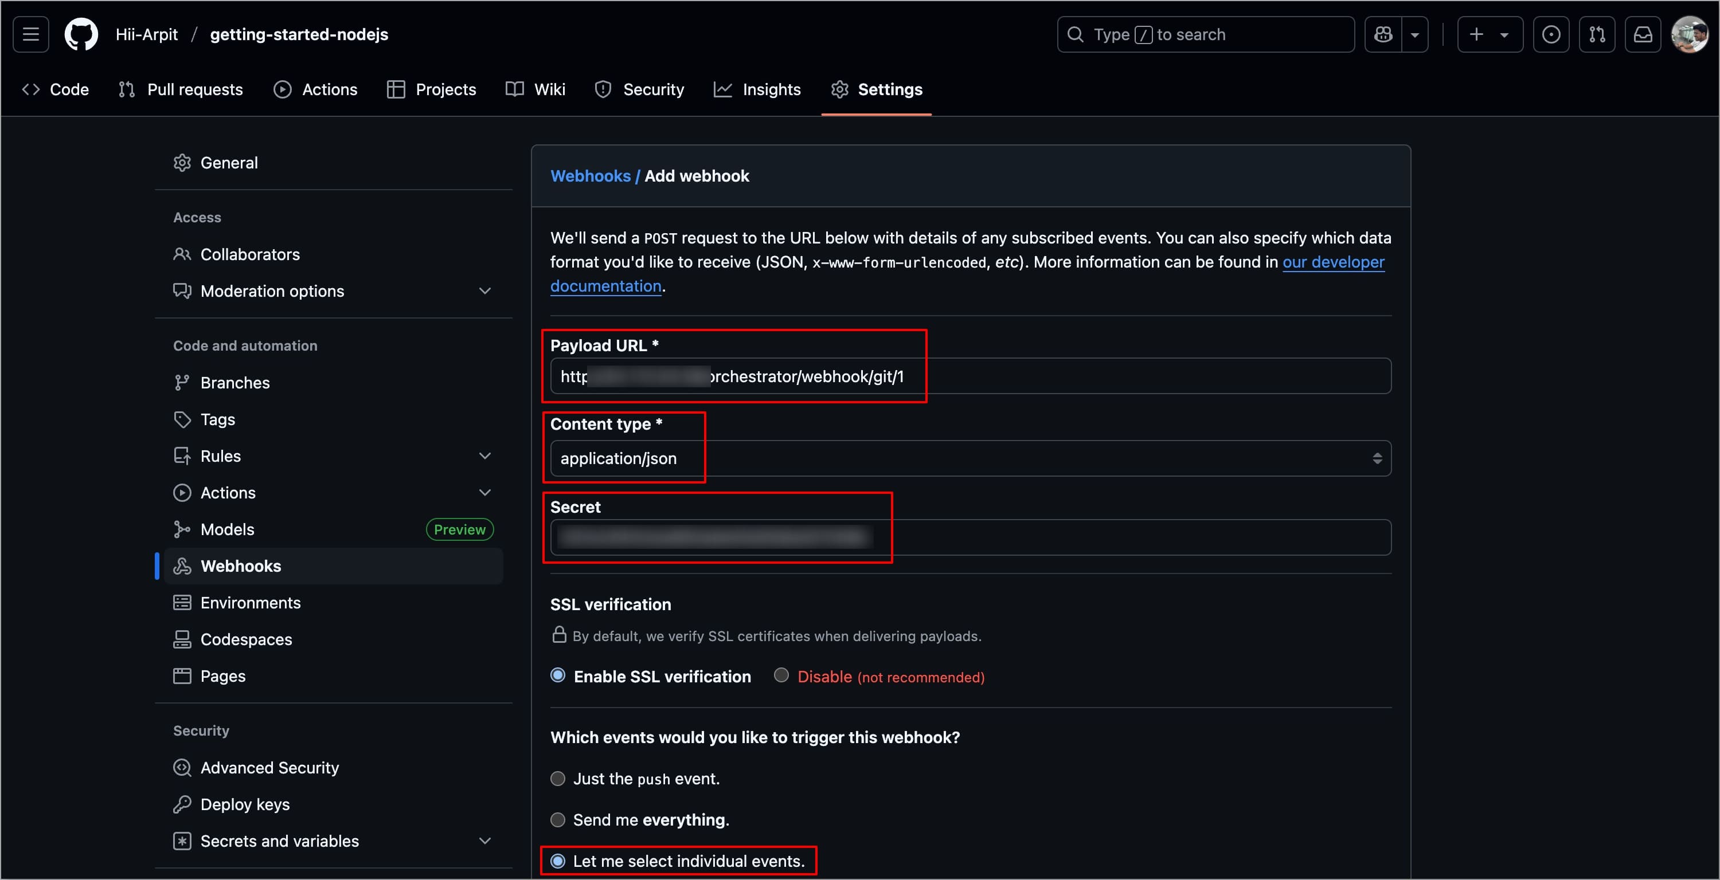Open the pull requests icon in header
The image size is (1720, 880).
coord(1597,34)
